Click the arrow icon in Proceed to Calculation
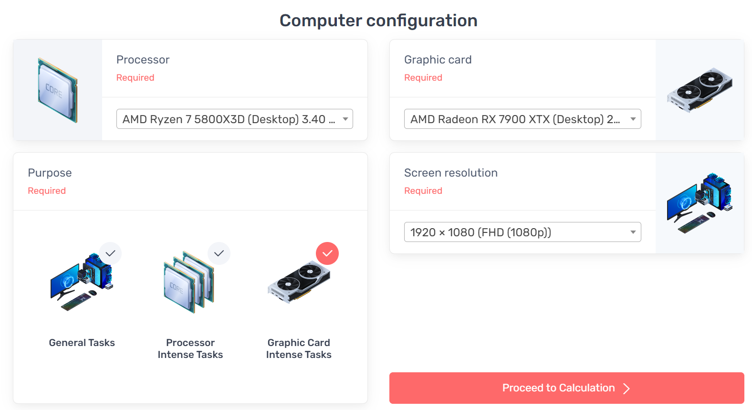 [627, 389]
